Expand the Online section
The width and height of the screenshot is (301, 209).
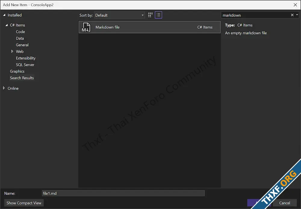[x=4, y=88]
